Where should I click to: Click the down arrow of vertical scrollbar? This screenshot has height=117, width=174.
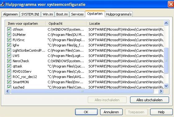pos(166,86)
